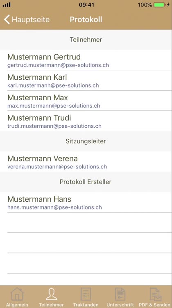172x308 pixels.
Task: Tap the Unterschrift tab label
Action: 120,305
